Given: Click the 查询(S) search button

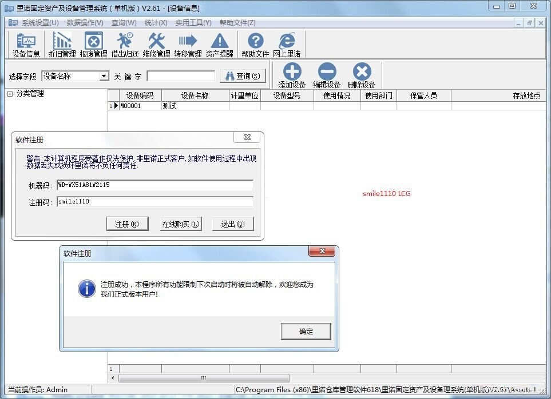Looking at the screenshot, I should pyautogui.click(x=243, y=76).
